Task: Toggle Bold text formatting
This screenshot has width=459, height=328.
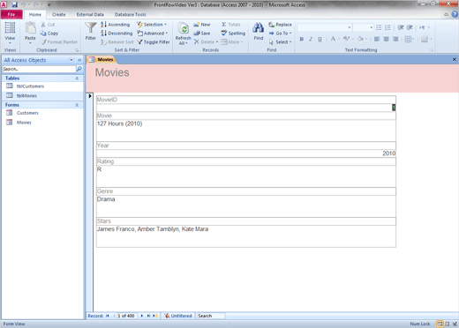Action: click(x=302, y=39)
